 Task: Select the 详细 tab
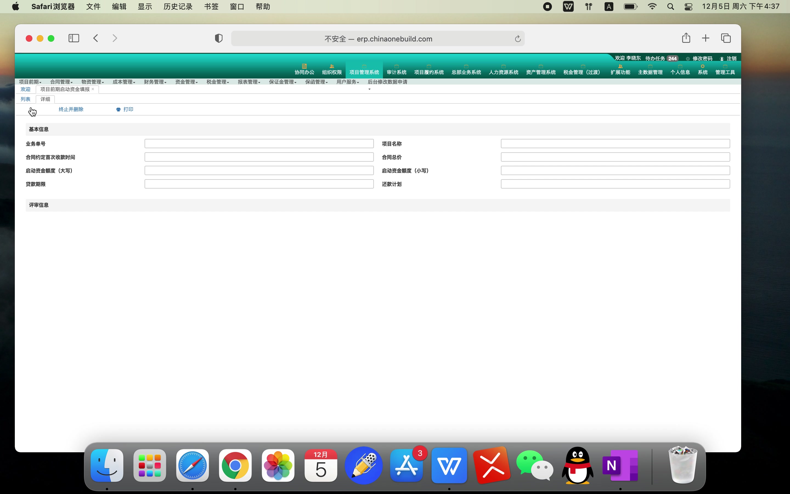[x=45, y=99]
